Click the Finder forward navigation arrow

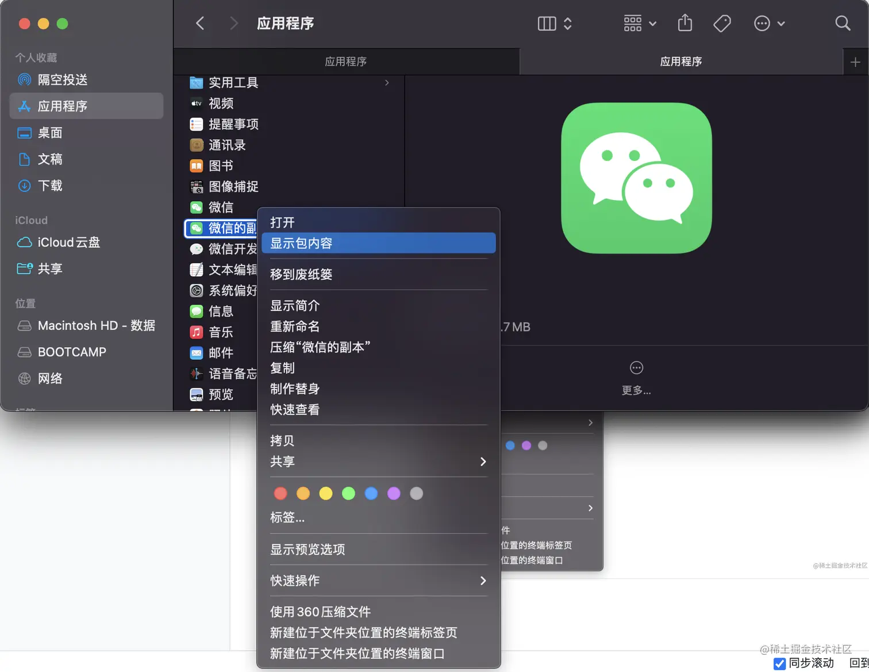[233, 24]
